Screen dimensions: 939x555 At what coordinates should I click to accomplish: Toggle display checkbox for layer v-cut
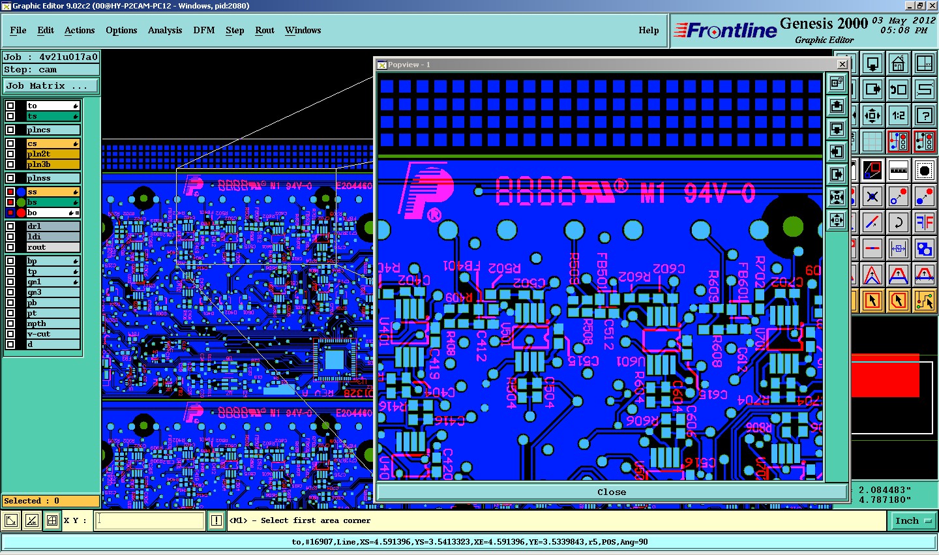pyautogui.click(x=10, y=334)
